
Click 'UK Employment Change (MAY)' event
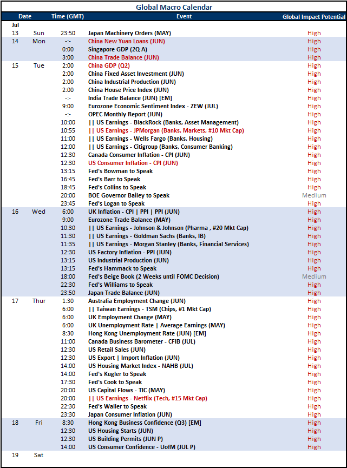(x=130, y=317)
